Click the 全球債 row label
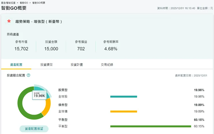 63,111
